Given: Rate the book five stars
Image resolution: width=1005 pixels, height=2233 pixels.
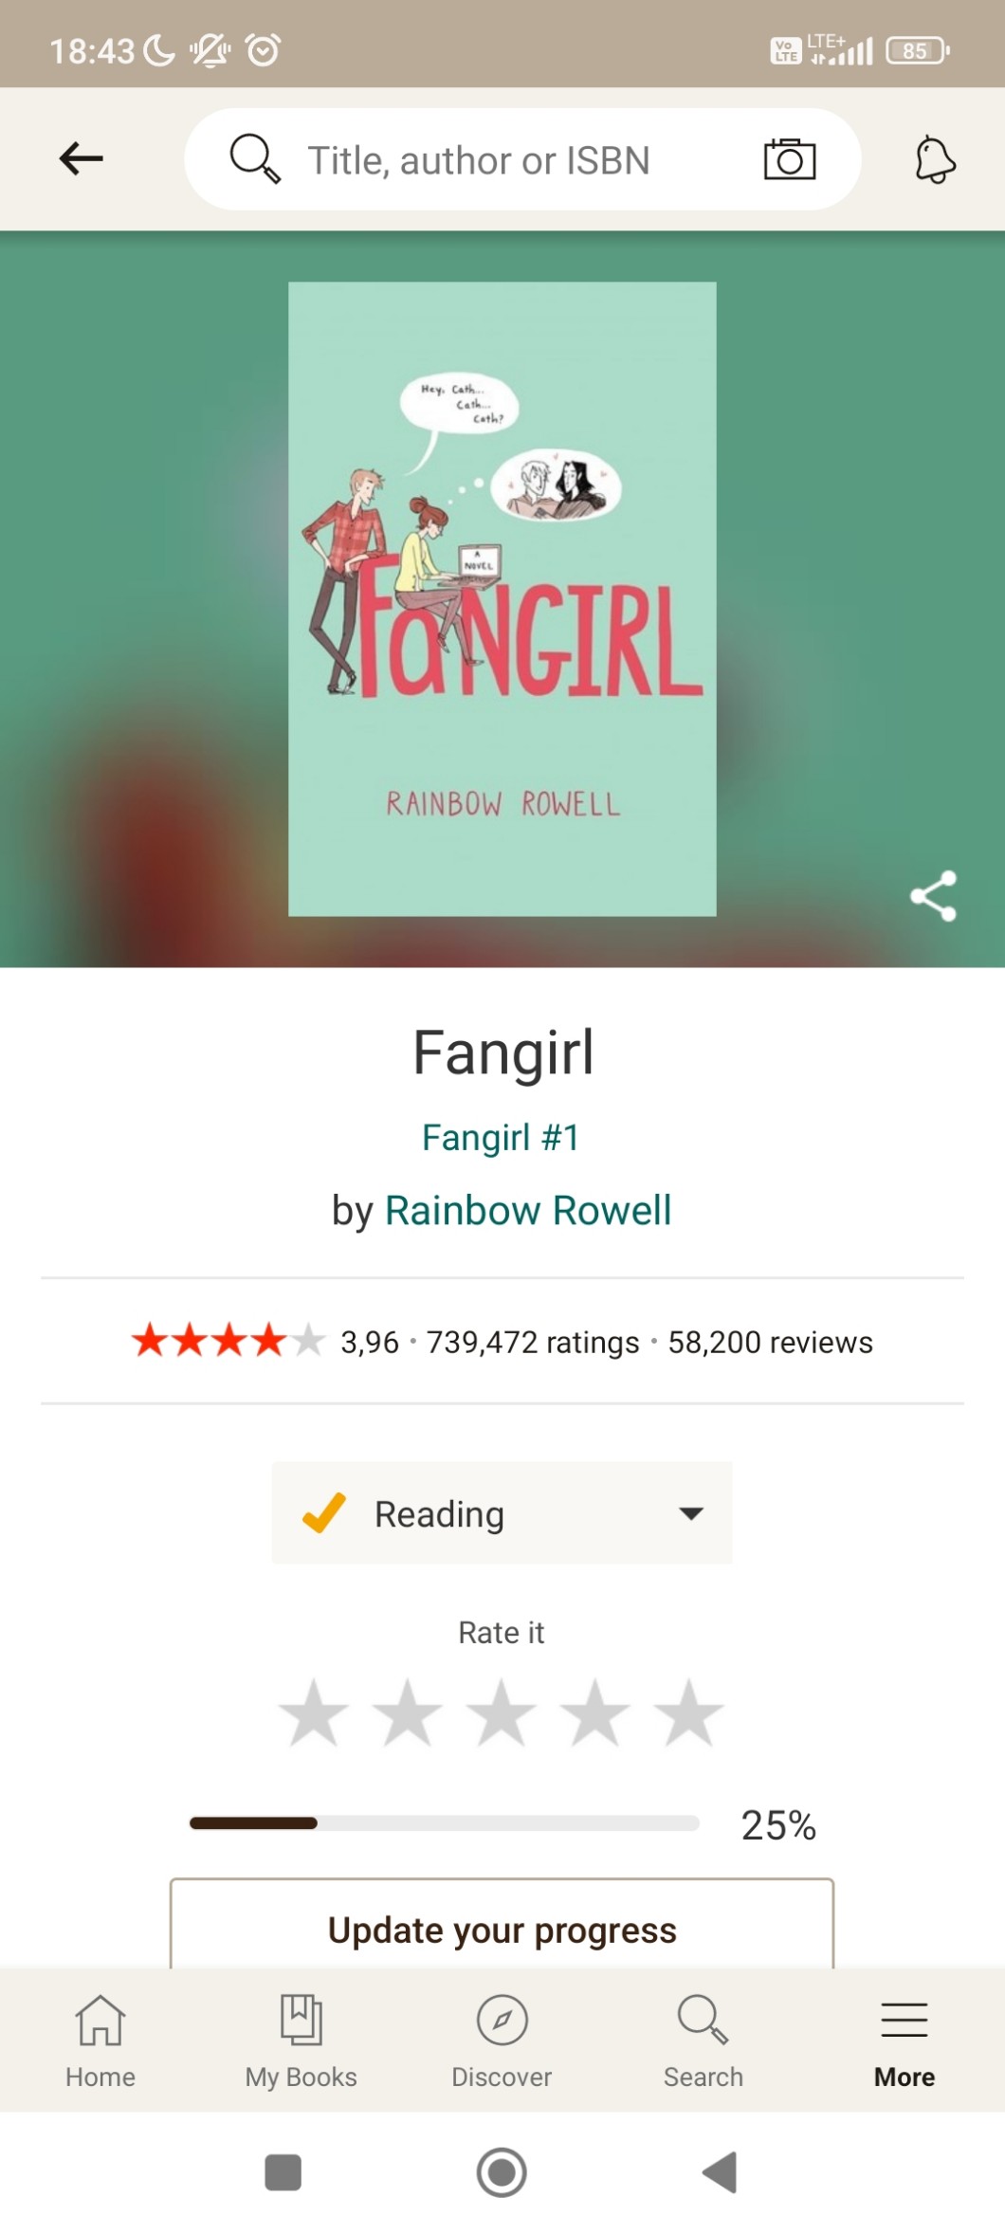Looking at the screenshot, I should click(x=688, y=1712).
